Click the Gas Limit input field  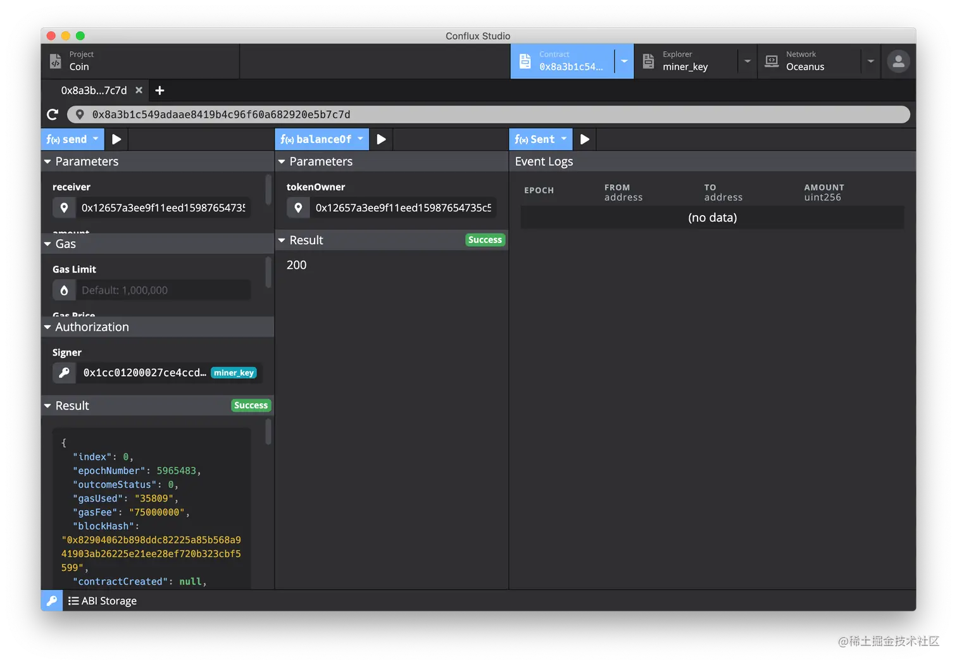tap(163, 290)
